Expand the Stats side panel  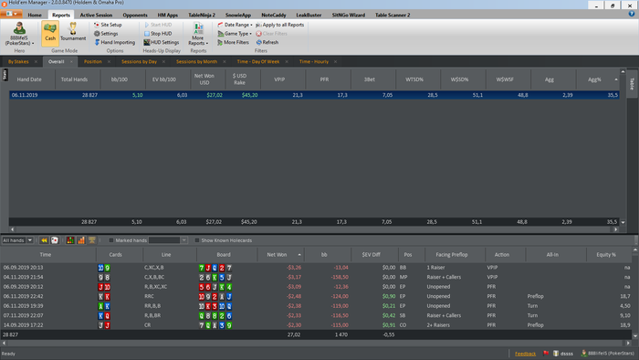pyautogui.click(x=5, y=75)
